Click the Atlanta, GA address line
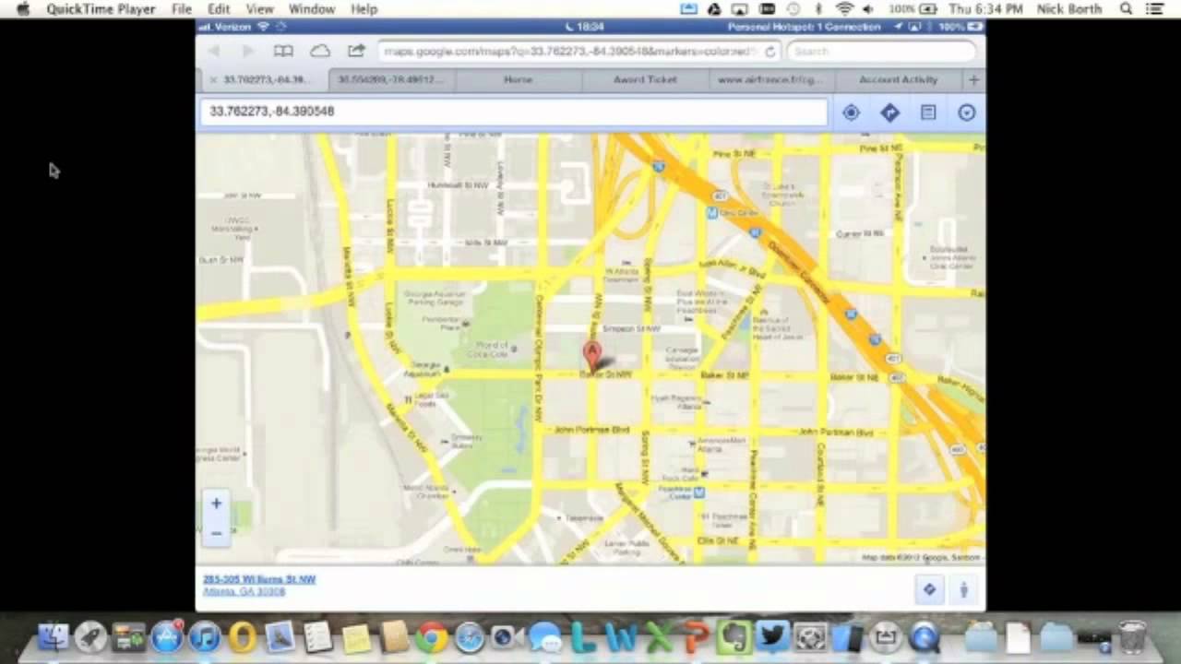The height and width of the screenshot is (664, 1181). (244, 591)
